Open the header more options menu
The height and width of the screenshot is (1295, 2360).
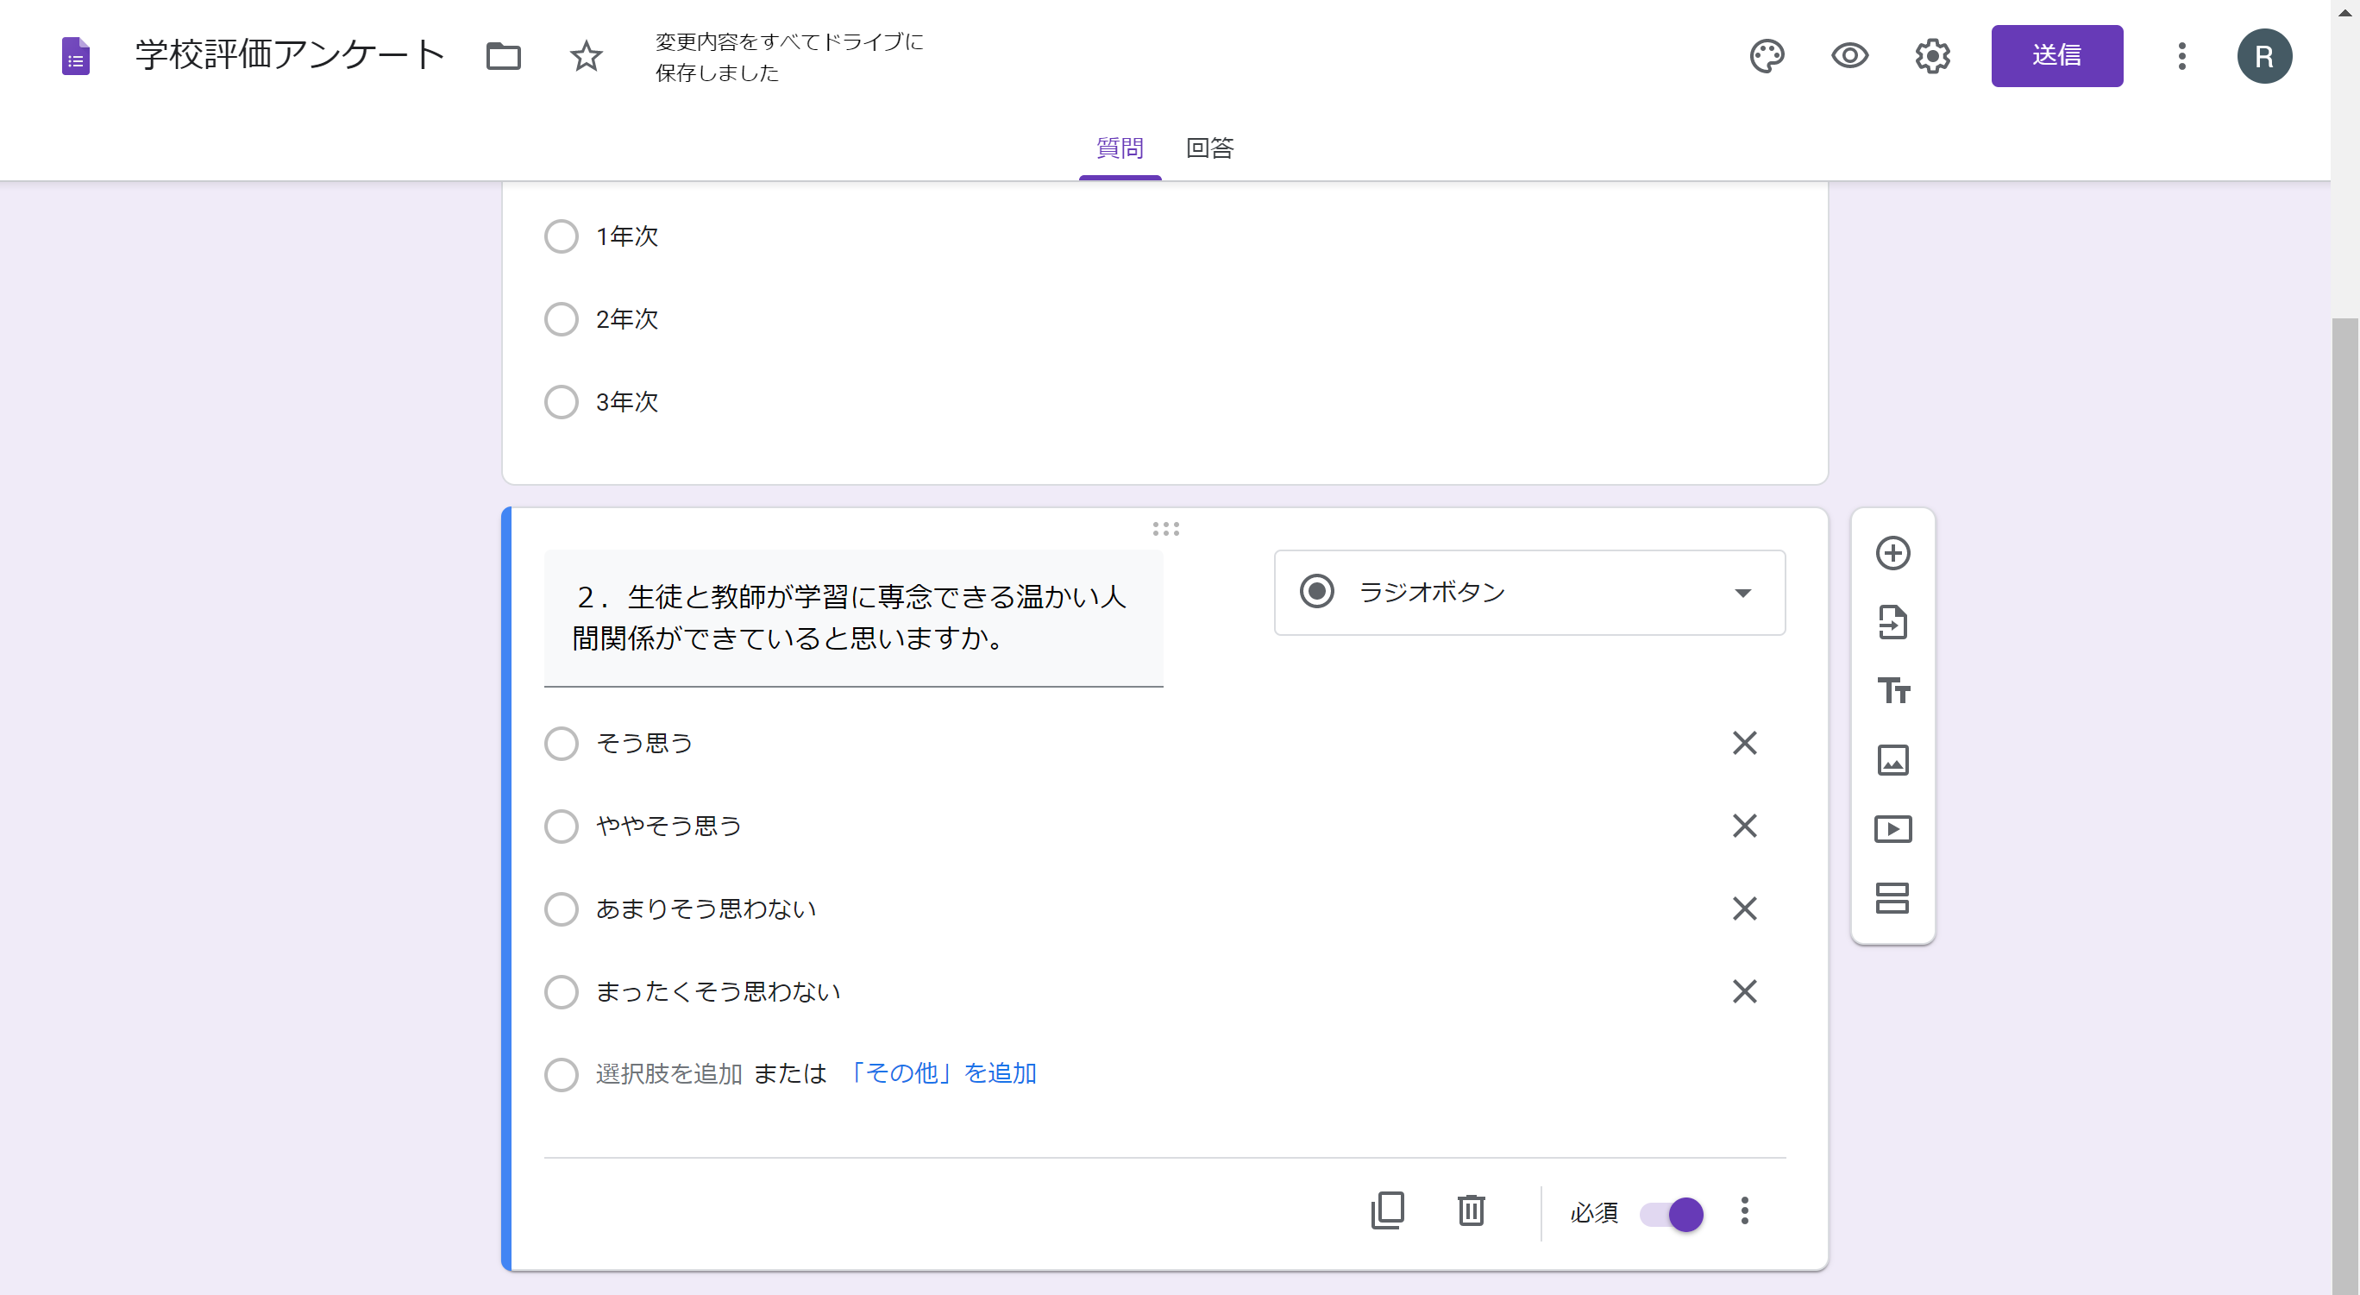point(2181,57)
